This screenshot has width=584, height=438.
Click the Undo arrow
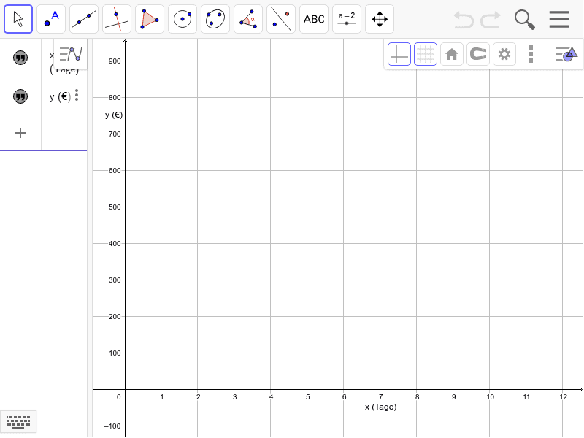click(x=464, y=20)
